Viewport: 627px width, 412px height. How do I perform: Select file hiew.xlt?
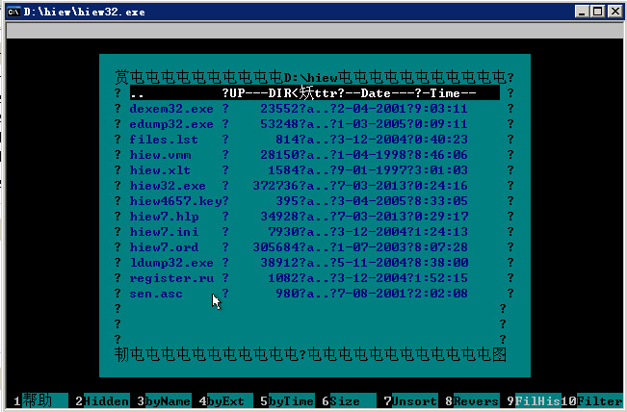pos(160,170)
